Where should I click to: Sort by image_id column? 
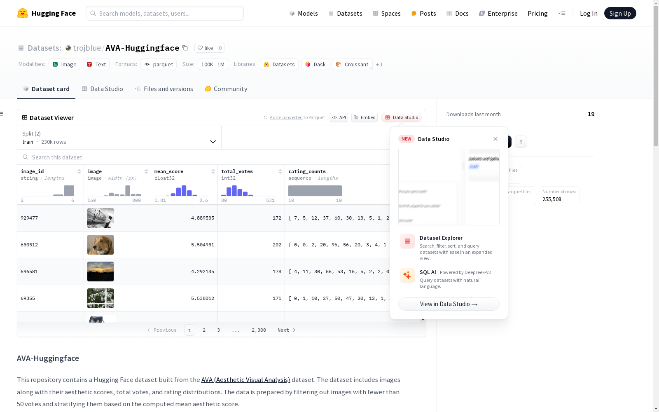(x=79, y=171)
